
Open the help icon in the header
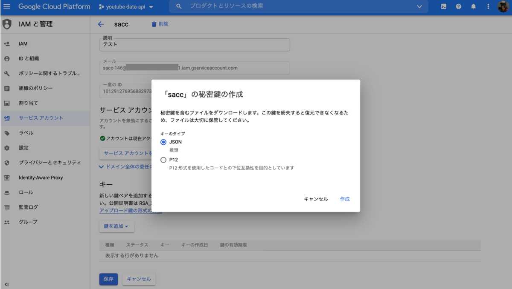[x=459, y=6]
